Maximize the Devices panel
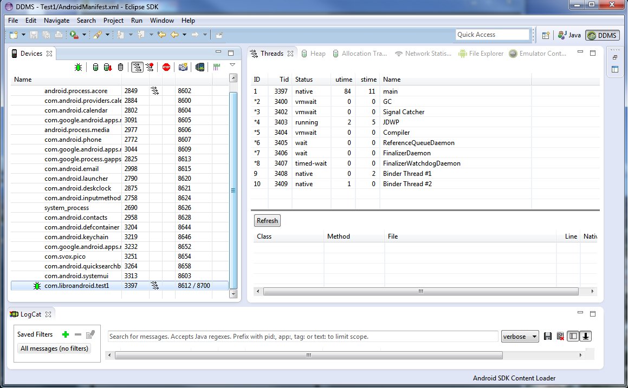This screenshot has width=628, height=388. click(231, 53)
